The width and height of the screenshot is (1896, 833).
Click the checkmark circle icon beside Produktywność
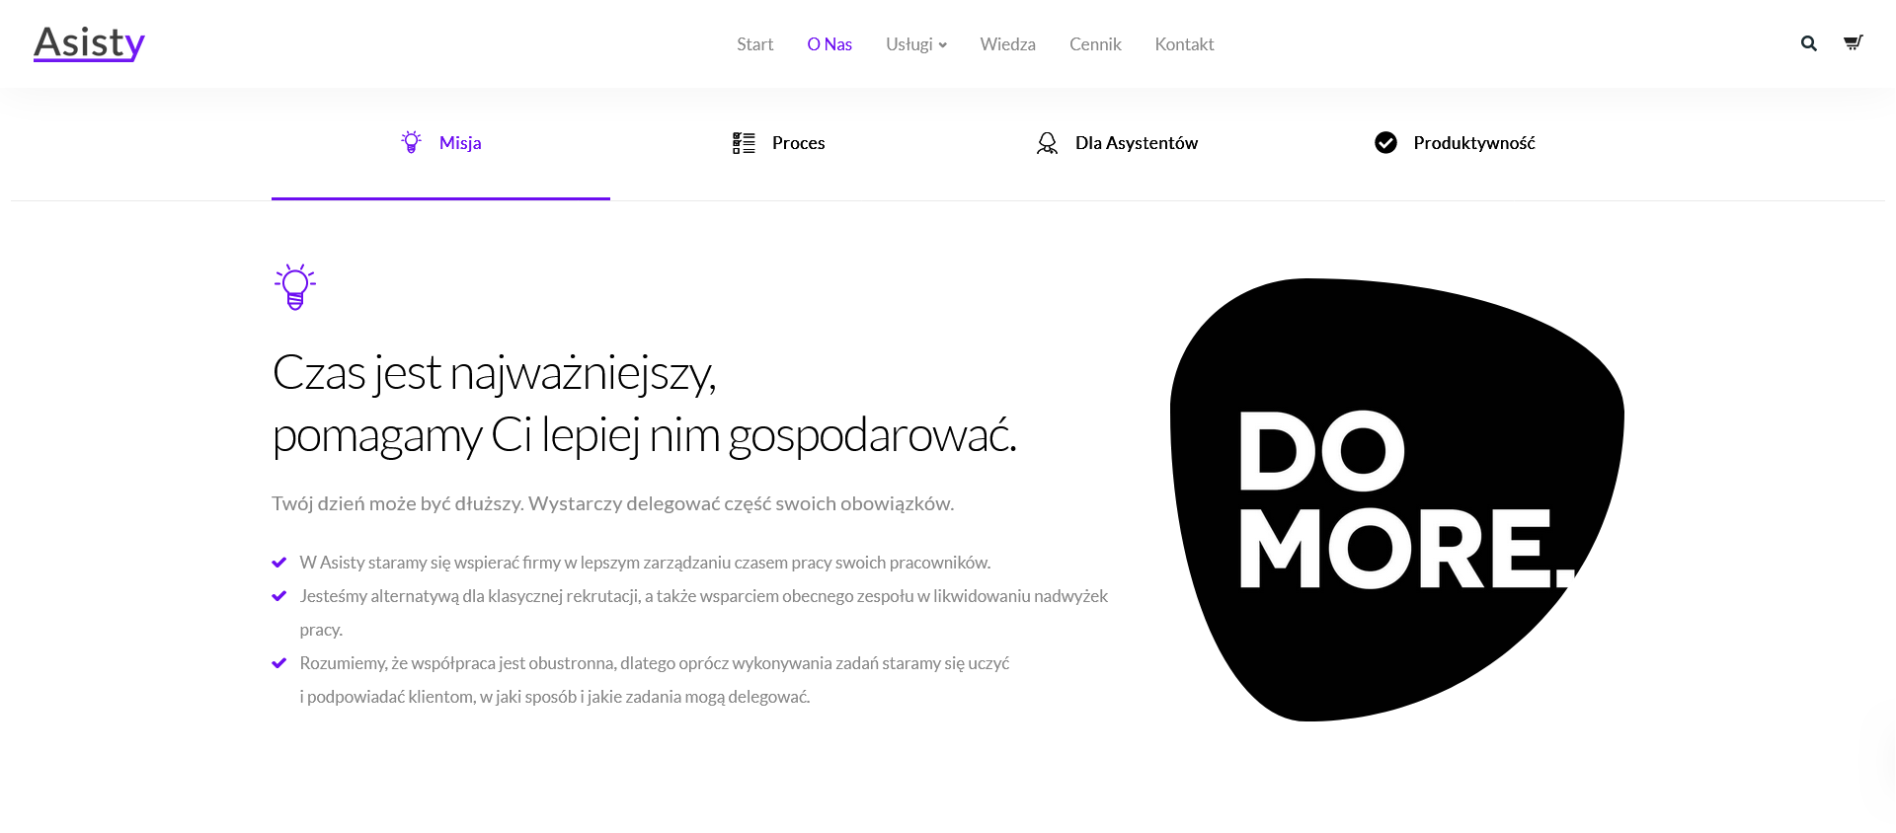[x=1385, y=143]
